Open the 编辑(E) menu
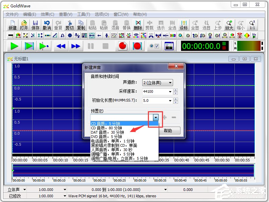This screenshot has height=202, width=269. pyautogui.click(x=30, y=14)
